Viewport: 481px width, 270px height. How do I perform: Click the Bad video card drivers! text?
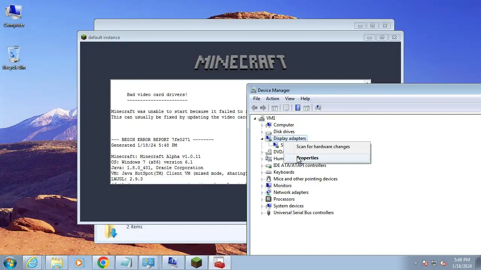157,95
